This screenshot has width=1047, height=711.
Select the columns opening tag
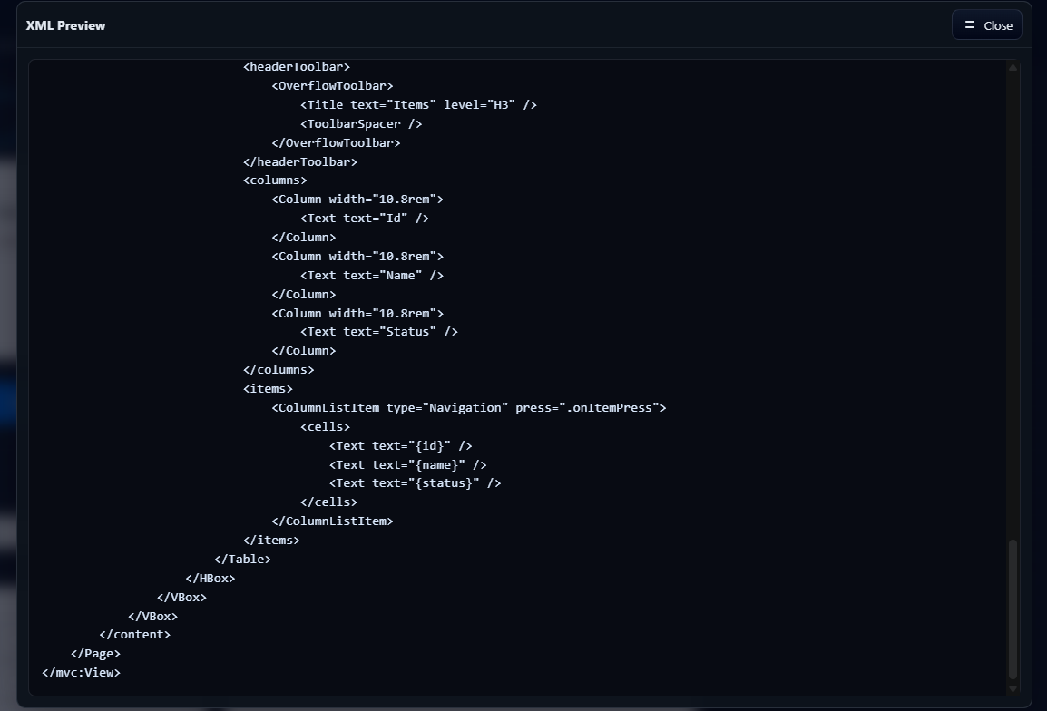275,180
